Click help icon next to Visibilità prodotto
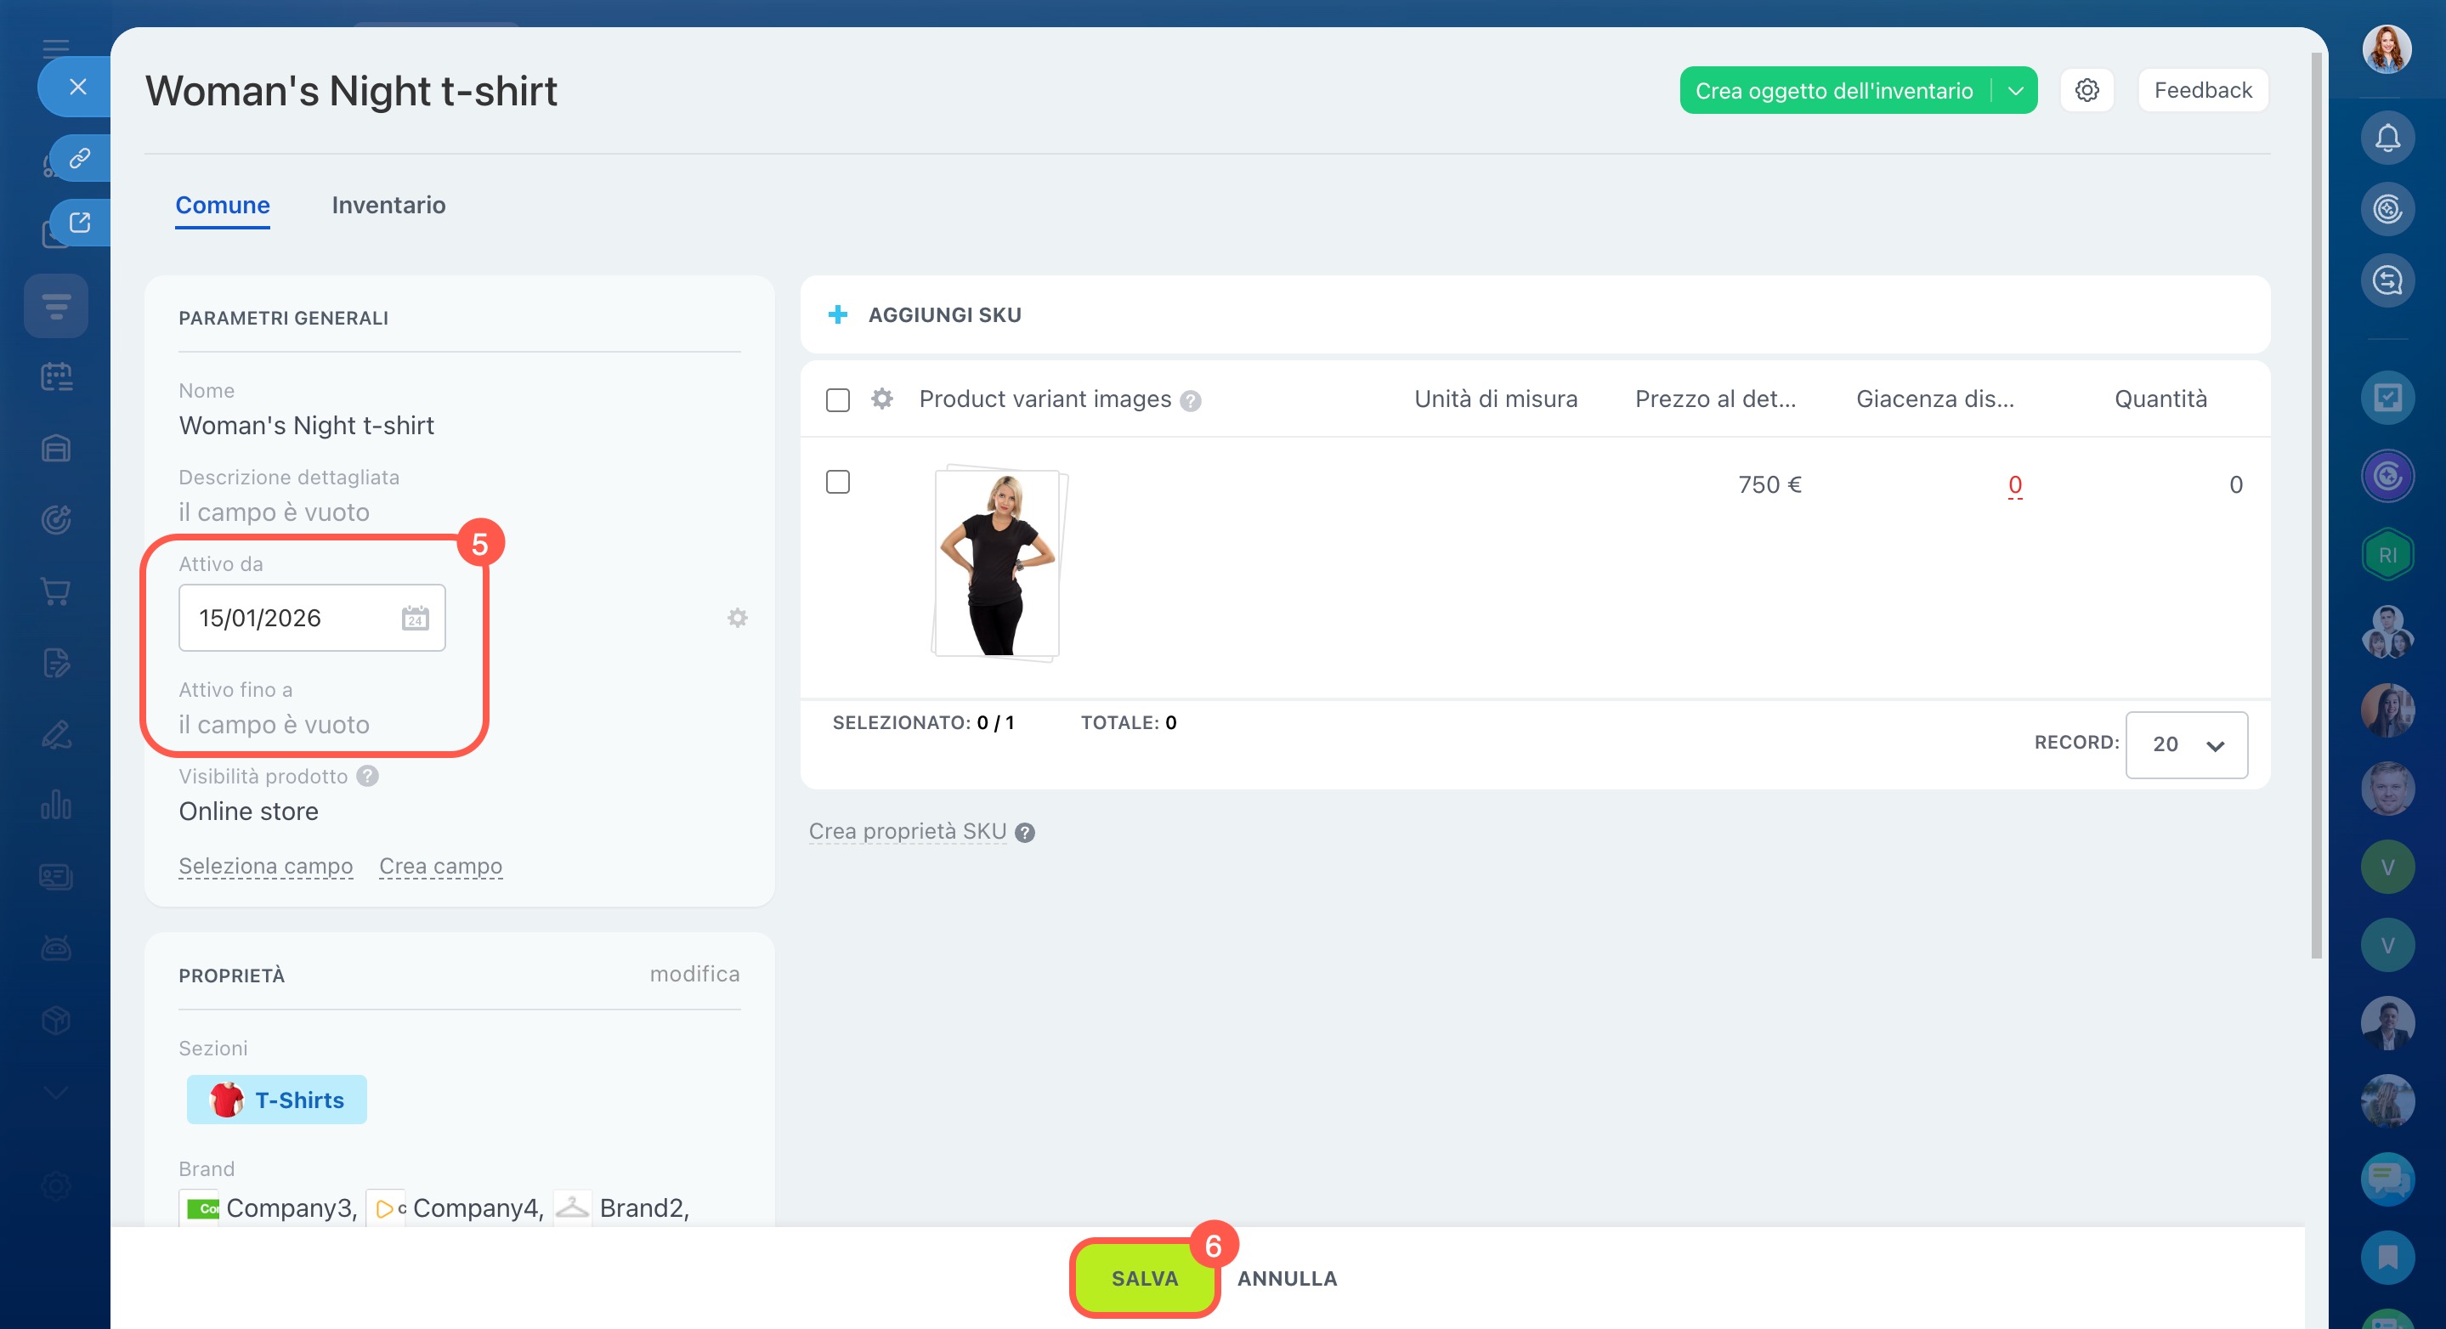Viewport: 2446px width, 1329px height. tap(367, 777)
